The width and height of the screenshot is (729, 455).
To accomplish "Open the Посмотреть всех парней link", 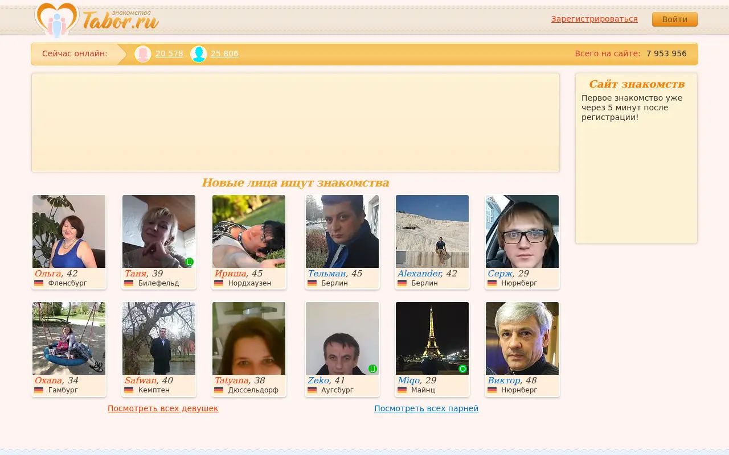I will click(x=426, y=408).
